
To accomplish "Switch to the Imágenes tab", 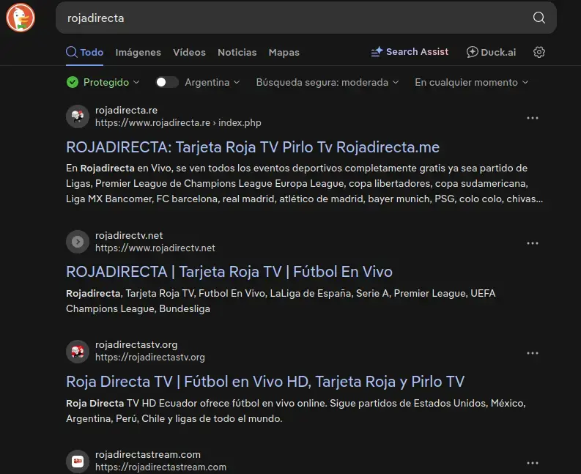I will (138, 52).
